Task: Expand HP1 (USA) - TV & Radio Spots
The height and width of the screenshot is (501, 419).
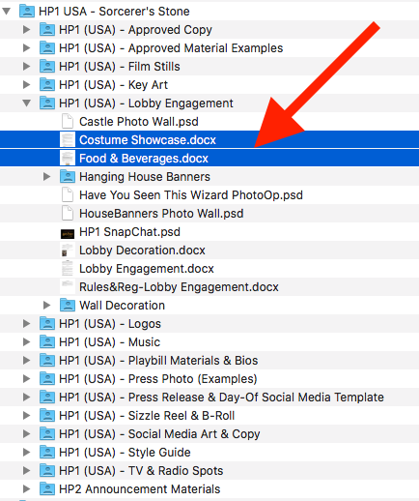Action: point(26,471)
